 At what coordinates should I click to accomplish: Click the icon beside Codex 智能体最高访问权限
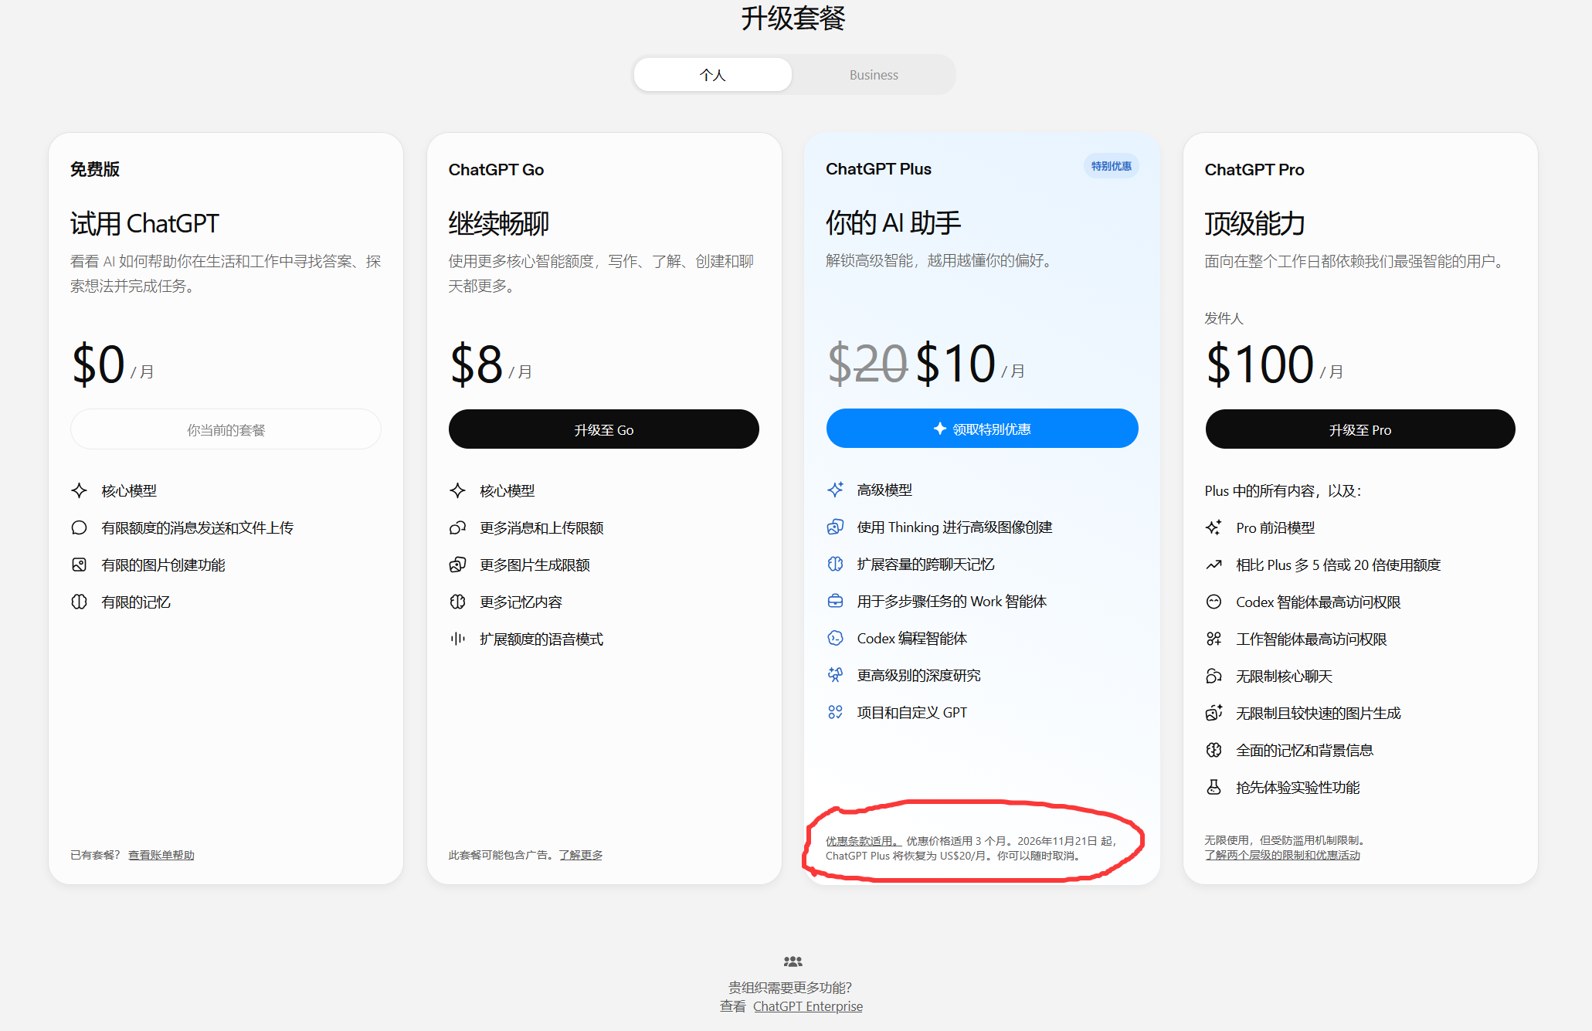coord(1214,602)
